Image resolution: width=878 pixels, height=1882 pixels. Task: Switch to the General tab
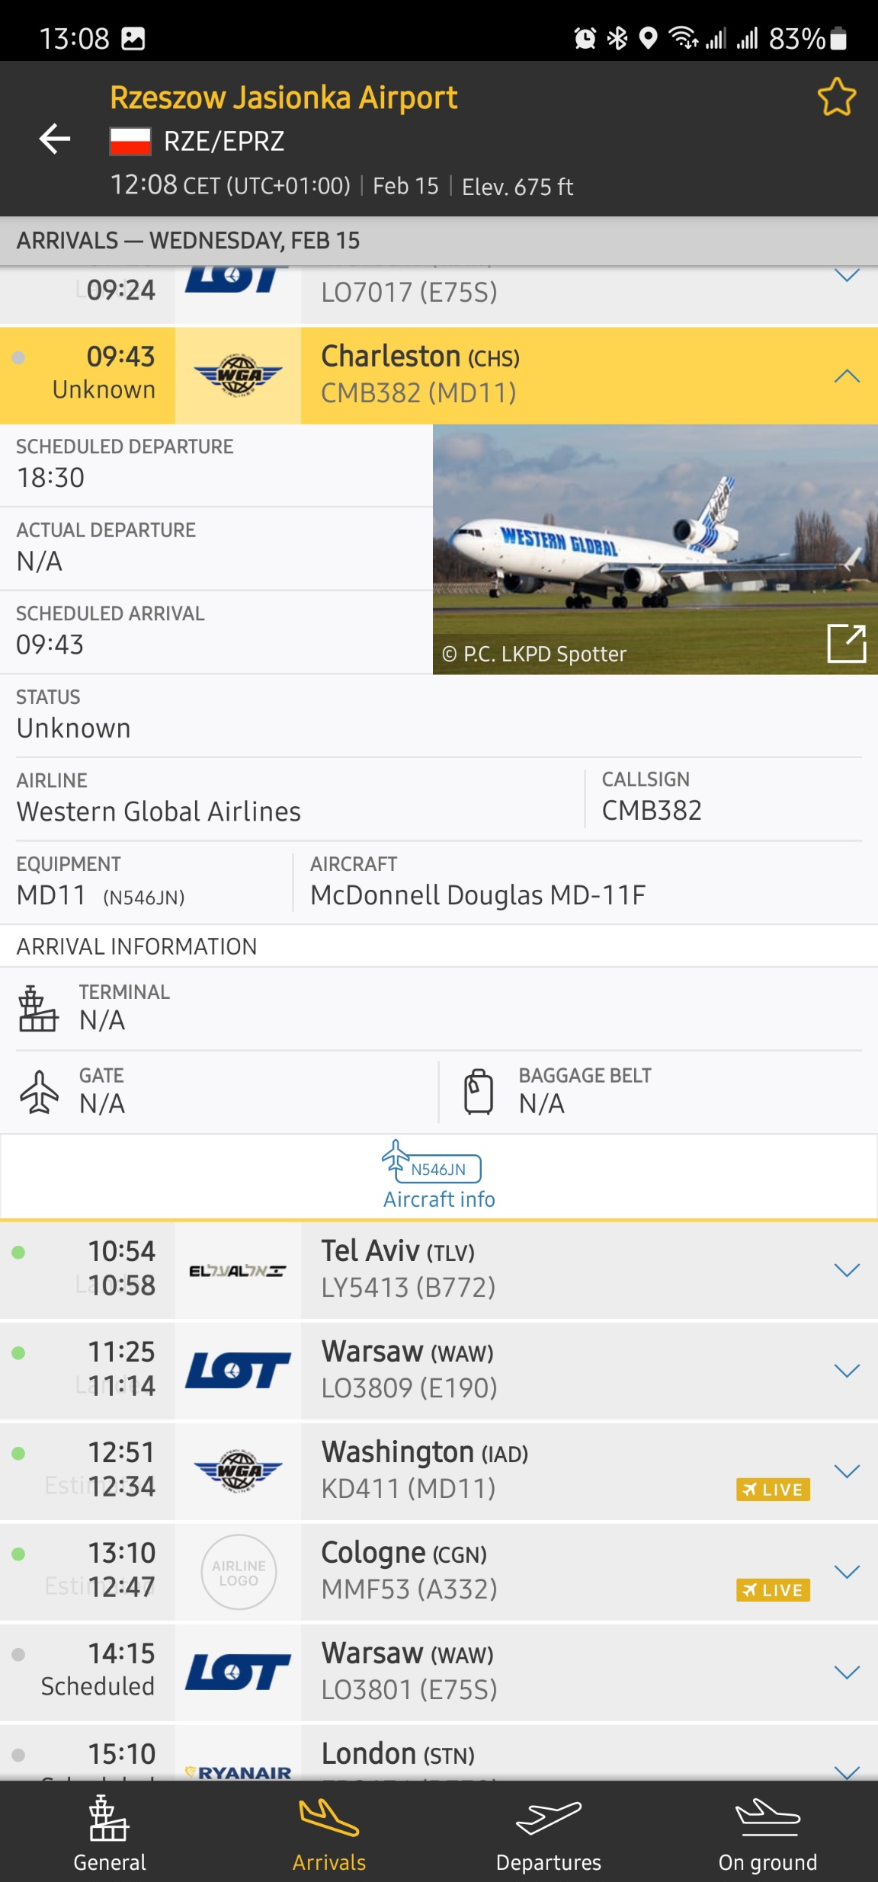pos(110,1832)
